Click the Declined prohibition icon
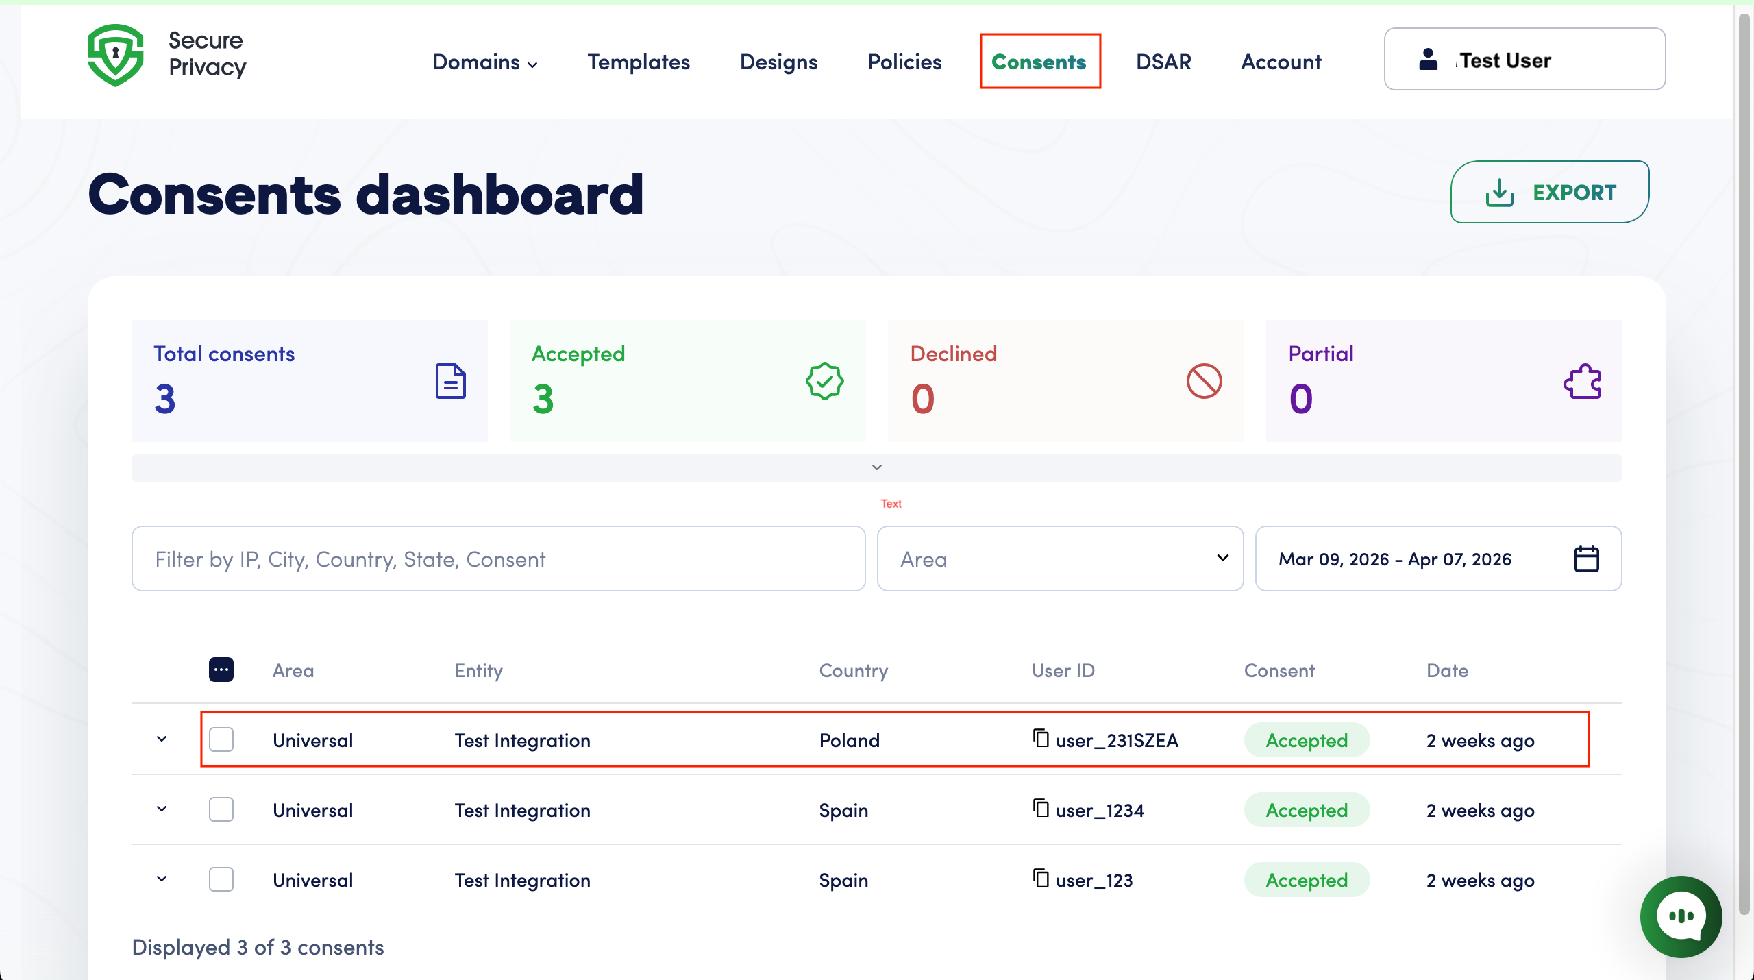 click(x=1204, y=381)
